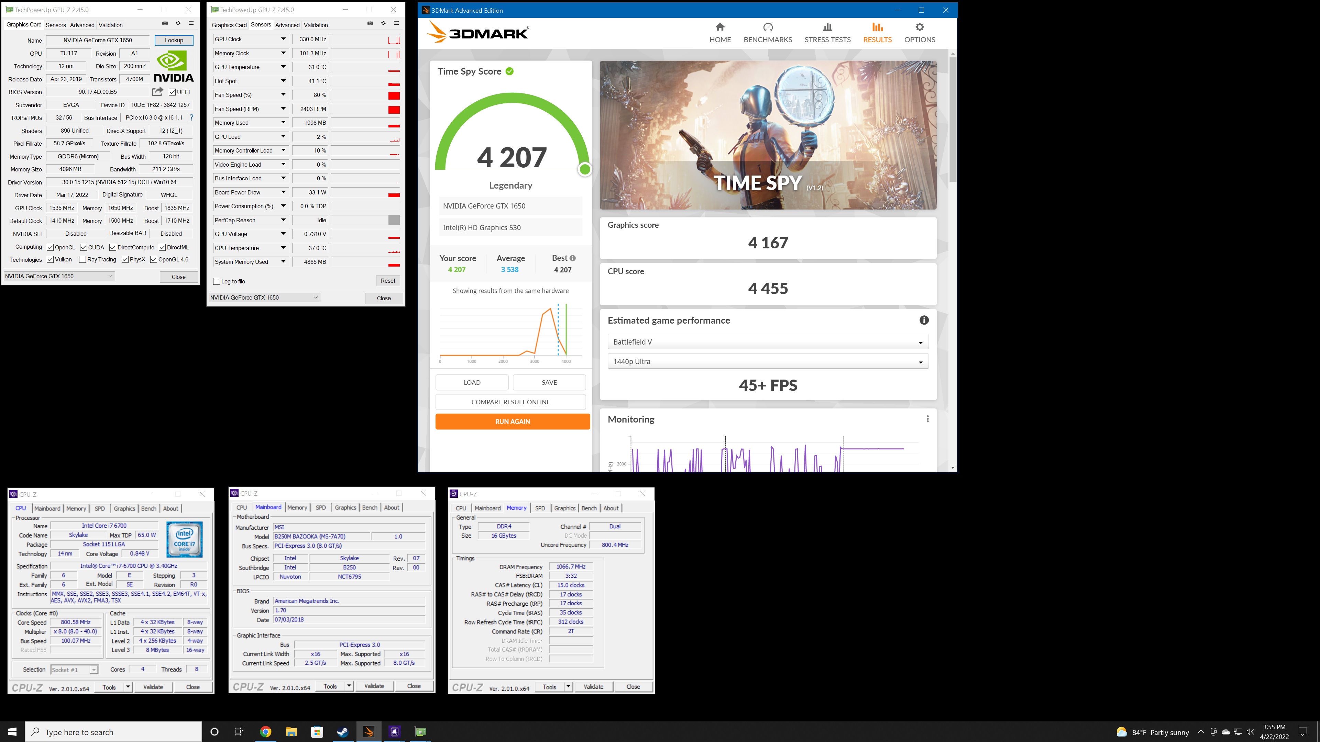Open Tools dropdown arrow in CPU-Z CPU window
The image size is (1320, 742).
tap(128, 687)
